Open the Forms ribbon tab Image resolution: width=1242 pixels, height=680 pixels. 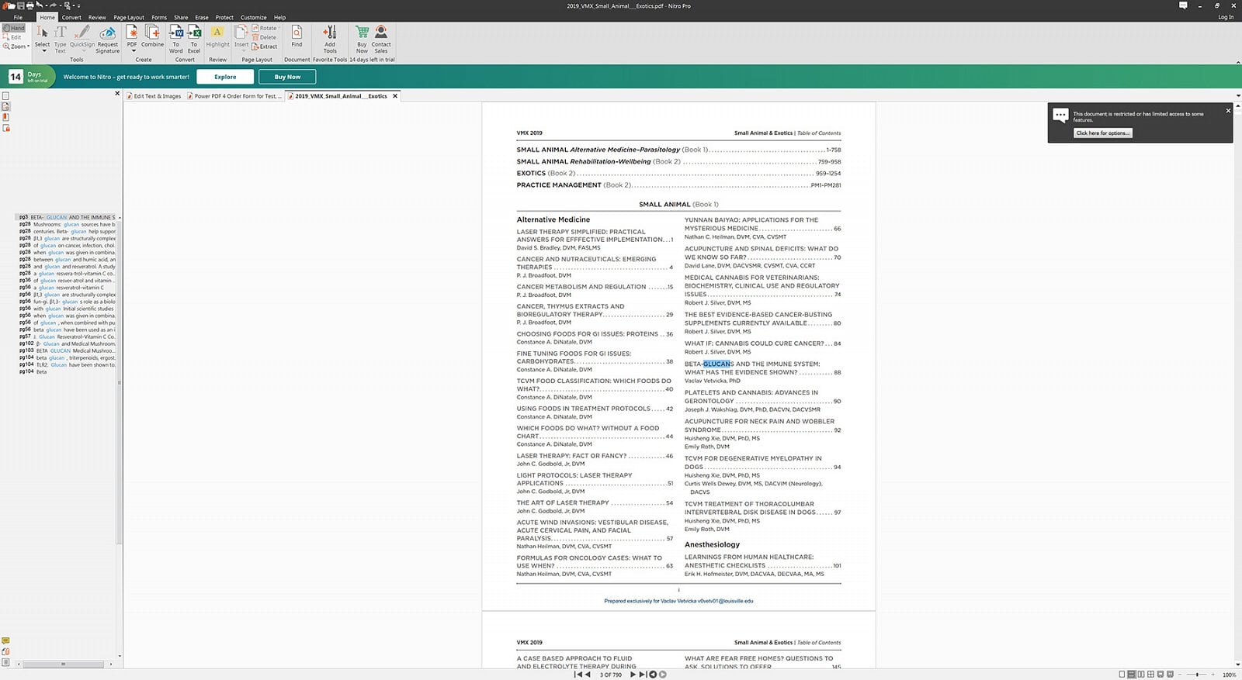point(159,17)
